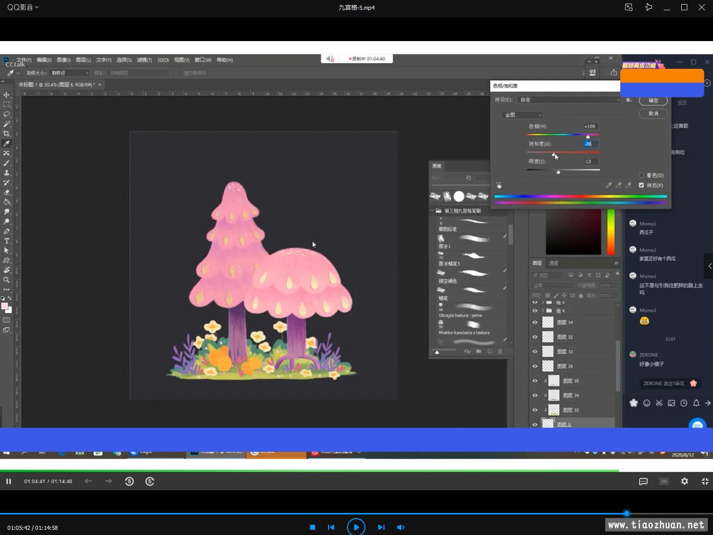Image resolution: width=713 pixels, height=535 pixels.
Task: Click the emoji icon in chat toolbar
Action: pyautogui.click(x=646, y=403)
